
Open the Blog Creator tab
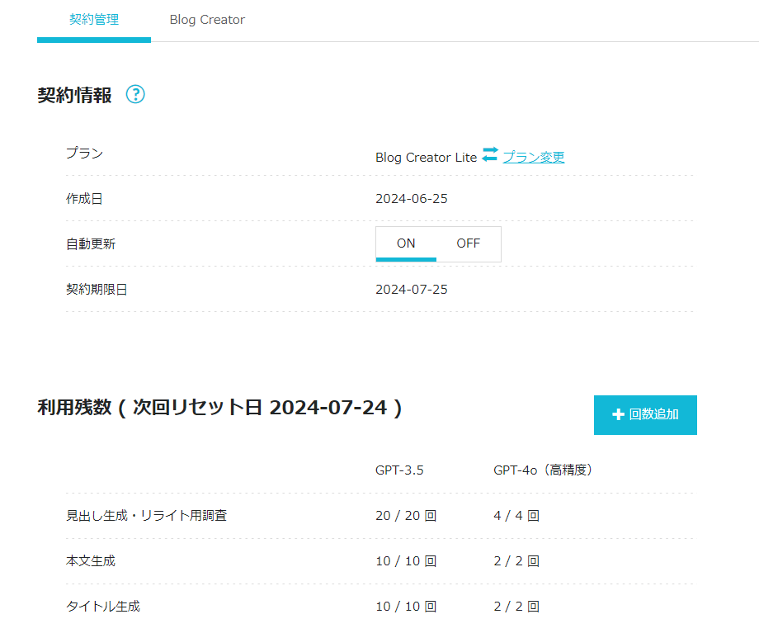(x=207, y=20)
